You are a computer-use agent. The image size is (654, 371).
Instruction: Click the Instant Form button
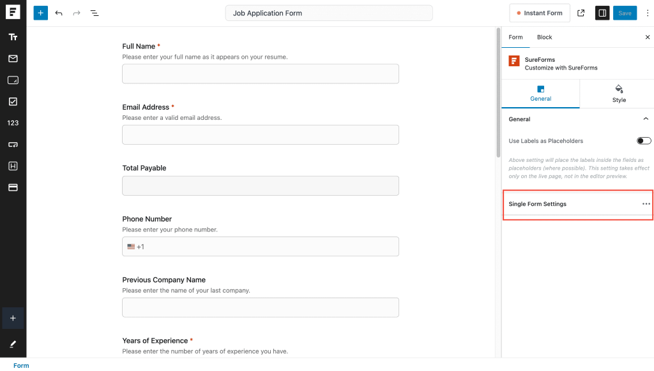pos(539,13)
